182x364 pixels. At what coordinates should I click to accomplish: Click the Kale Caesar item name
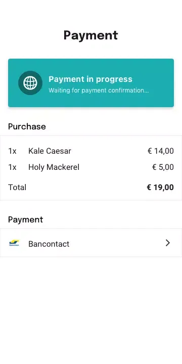pos(50,151)
